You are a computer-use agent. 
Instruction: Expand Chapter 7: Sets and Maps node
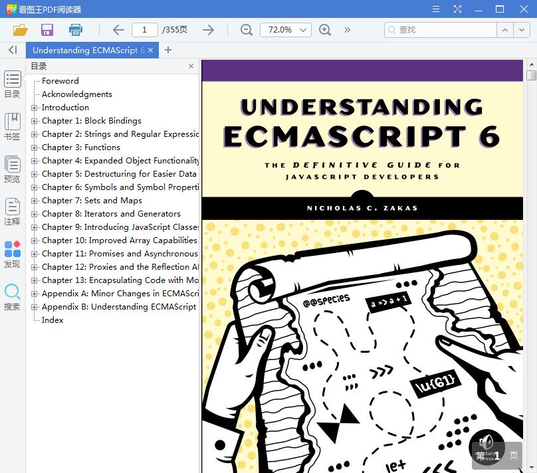click(x=34, y=201)
